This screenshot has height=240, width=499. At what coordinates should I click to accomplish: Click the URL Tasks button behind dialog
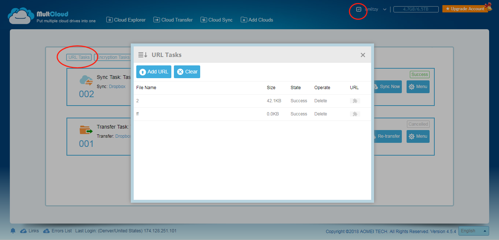coord(79,57)
